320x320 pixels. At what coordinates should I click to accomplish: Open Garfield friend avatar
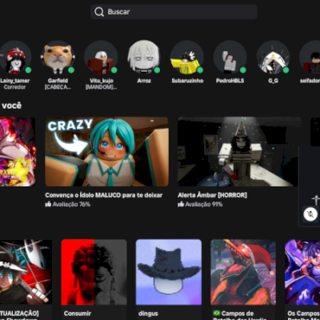click(x=58, y=57)
